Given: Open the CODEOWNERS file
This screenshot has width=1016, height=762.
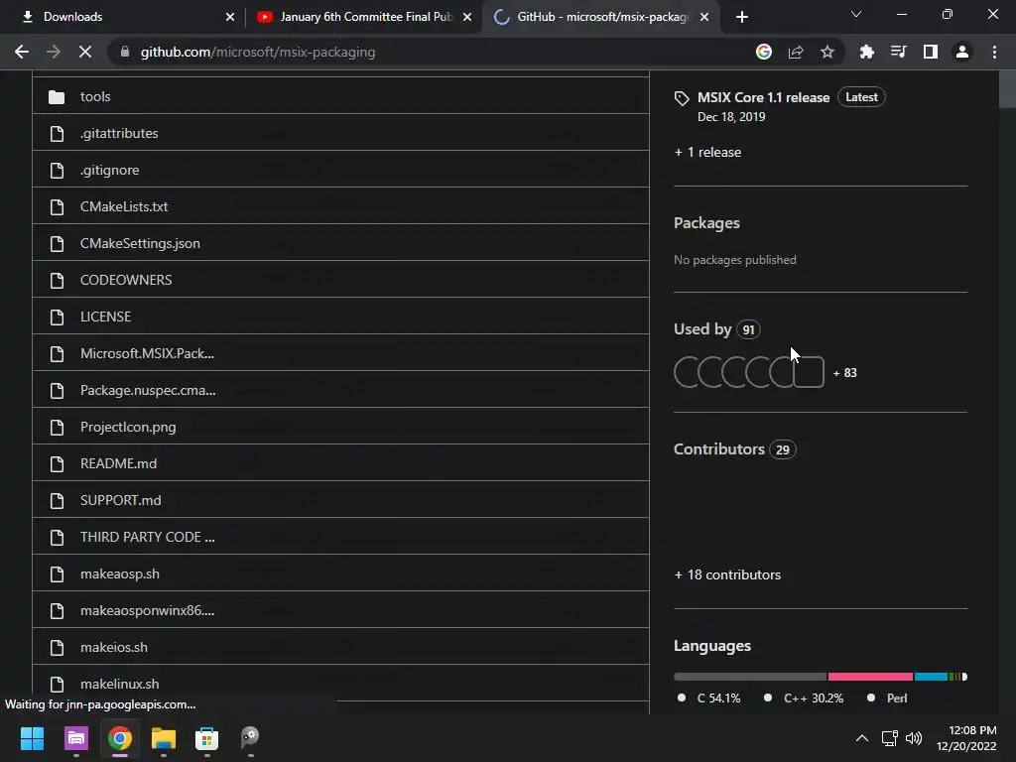Looking at the screenshot, I should coord(126,280).
